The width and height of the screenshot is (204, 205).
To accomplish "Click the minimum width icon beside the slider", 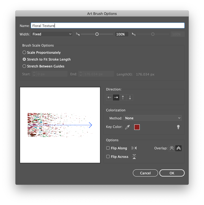I will (x=78, y=34).
